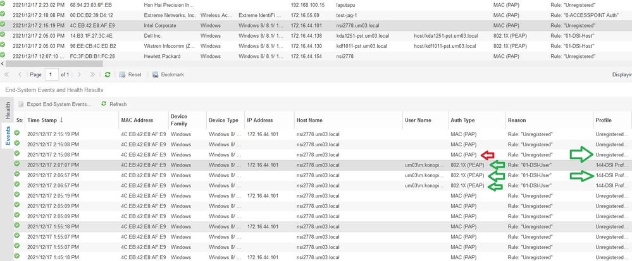Click the Bookmark button

(x=168, y=74)
